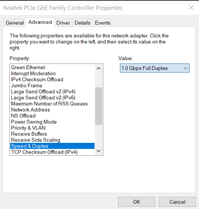Viewport: 199px width, 209px height.
Task: Select the Advanced tab
Action: tap(40, 22)
